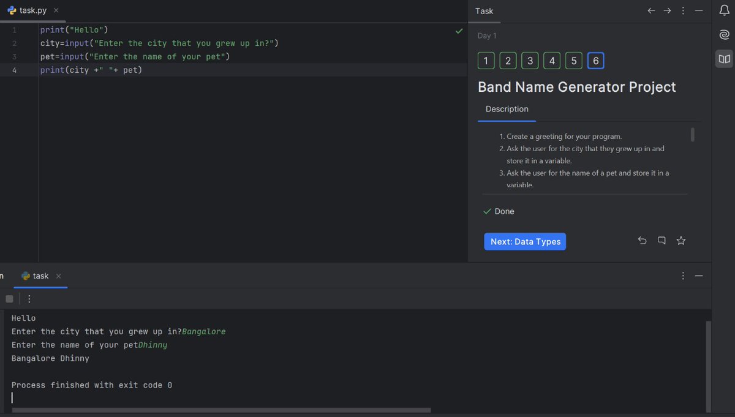
Task: Click the 'Create a greeting for your program' instruction
Action: (564, 137)
